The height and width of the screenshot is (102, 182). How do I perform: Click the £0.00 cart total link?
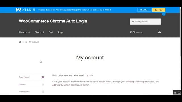133,32
